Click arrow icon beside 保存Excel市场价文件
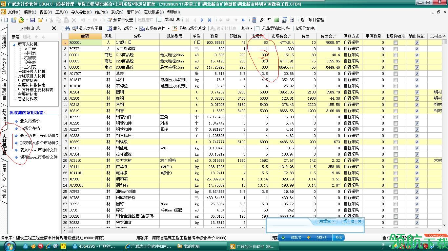Screen dimensions: 448x251 click(16, 157)
